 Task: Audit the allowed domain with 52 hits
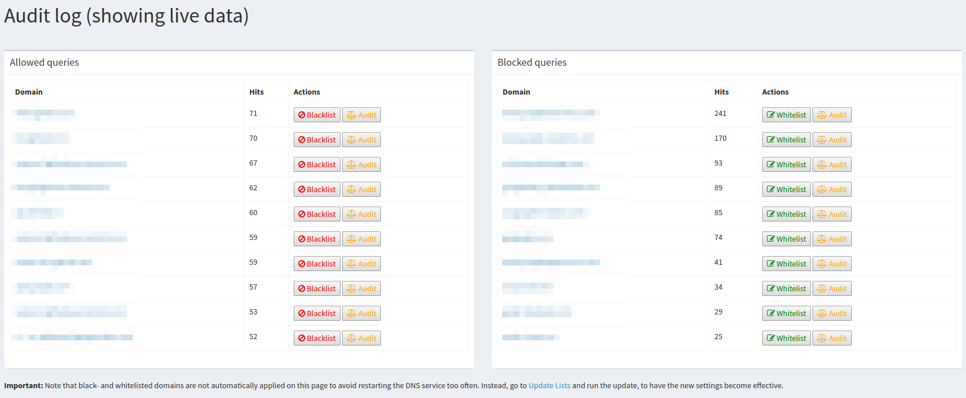point(361,338)
